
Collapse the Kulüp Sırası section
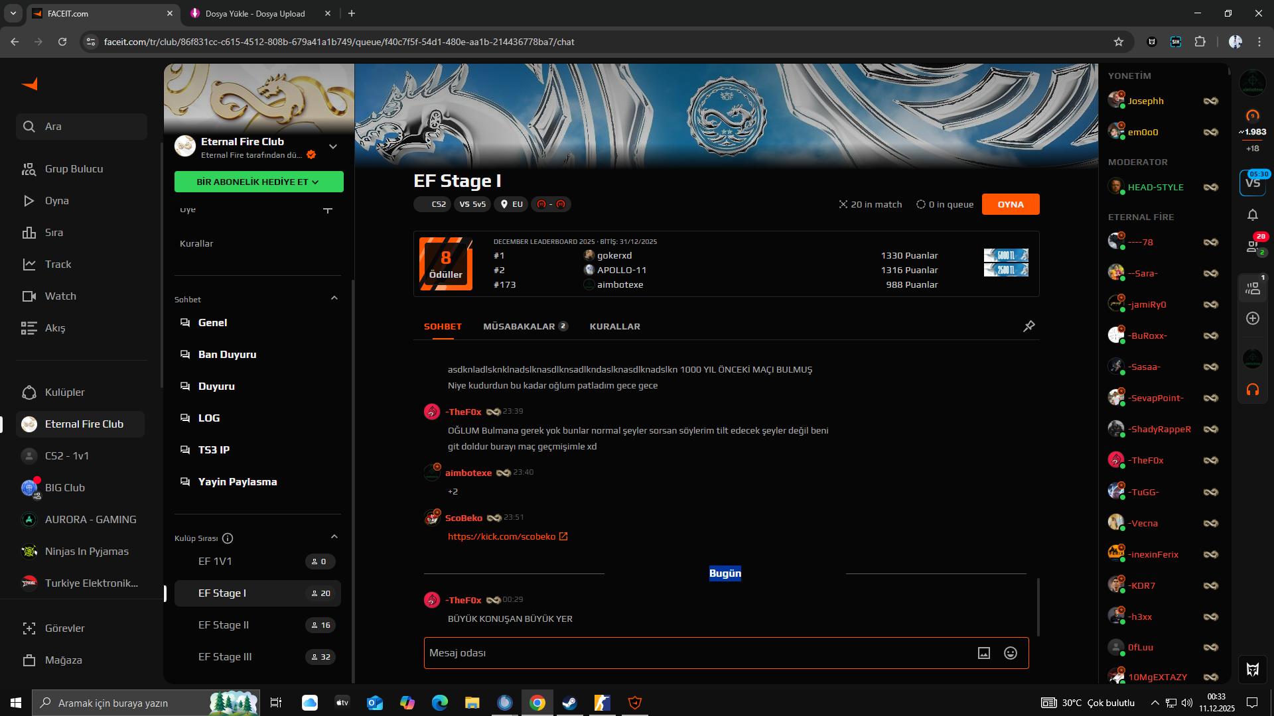[x=334, y=537]
